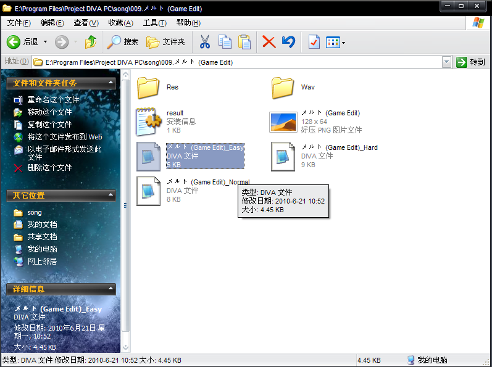Click the 转到 go button
The image size is (492, 367).
tap(470, 62)
